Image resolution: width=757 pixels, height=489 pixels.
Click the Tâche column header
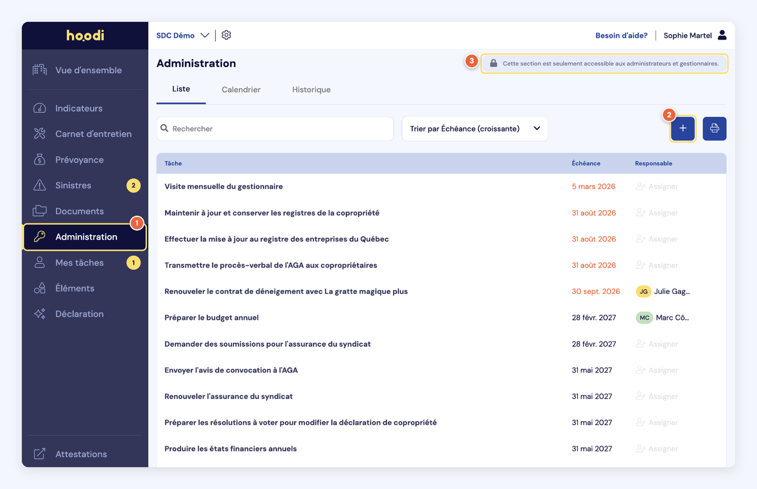pos(173,163)
